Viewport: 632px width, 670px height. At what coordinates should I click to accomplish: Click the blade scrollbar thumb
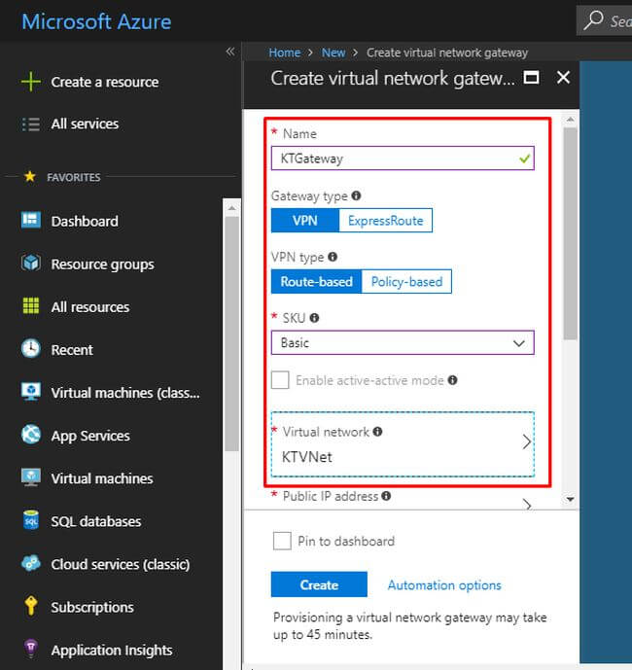[570, 233]
